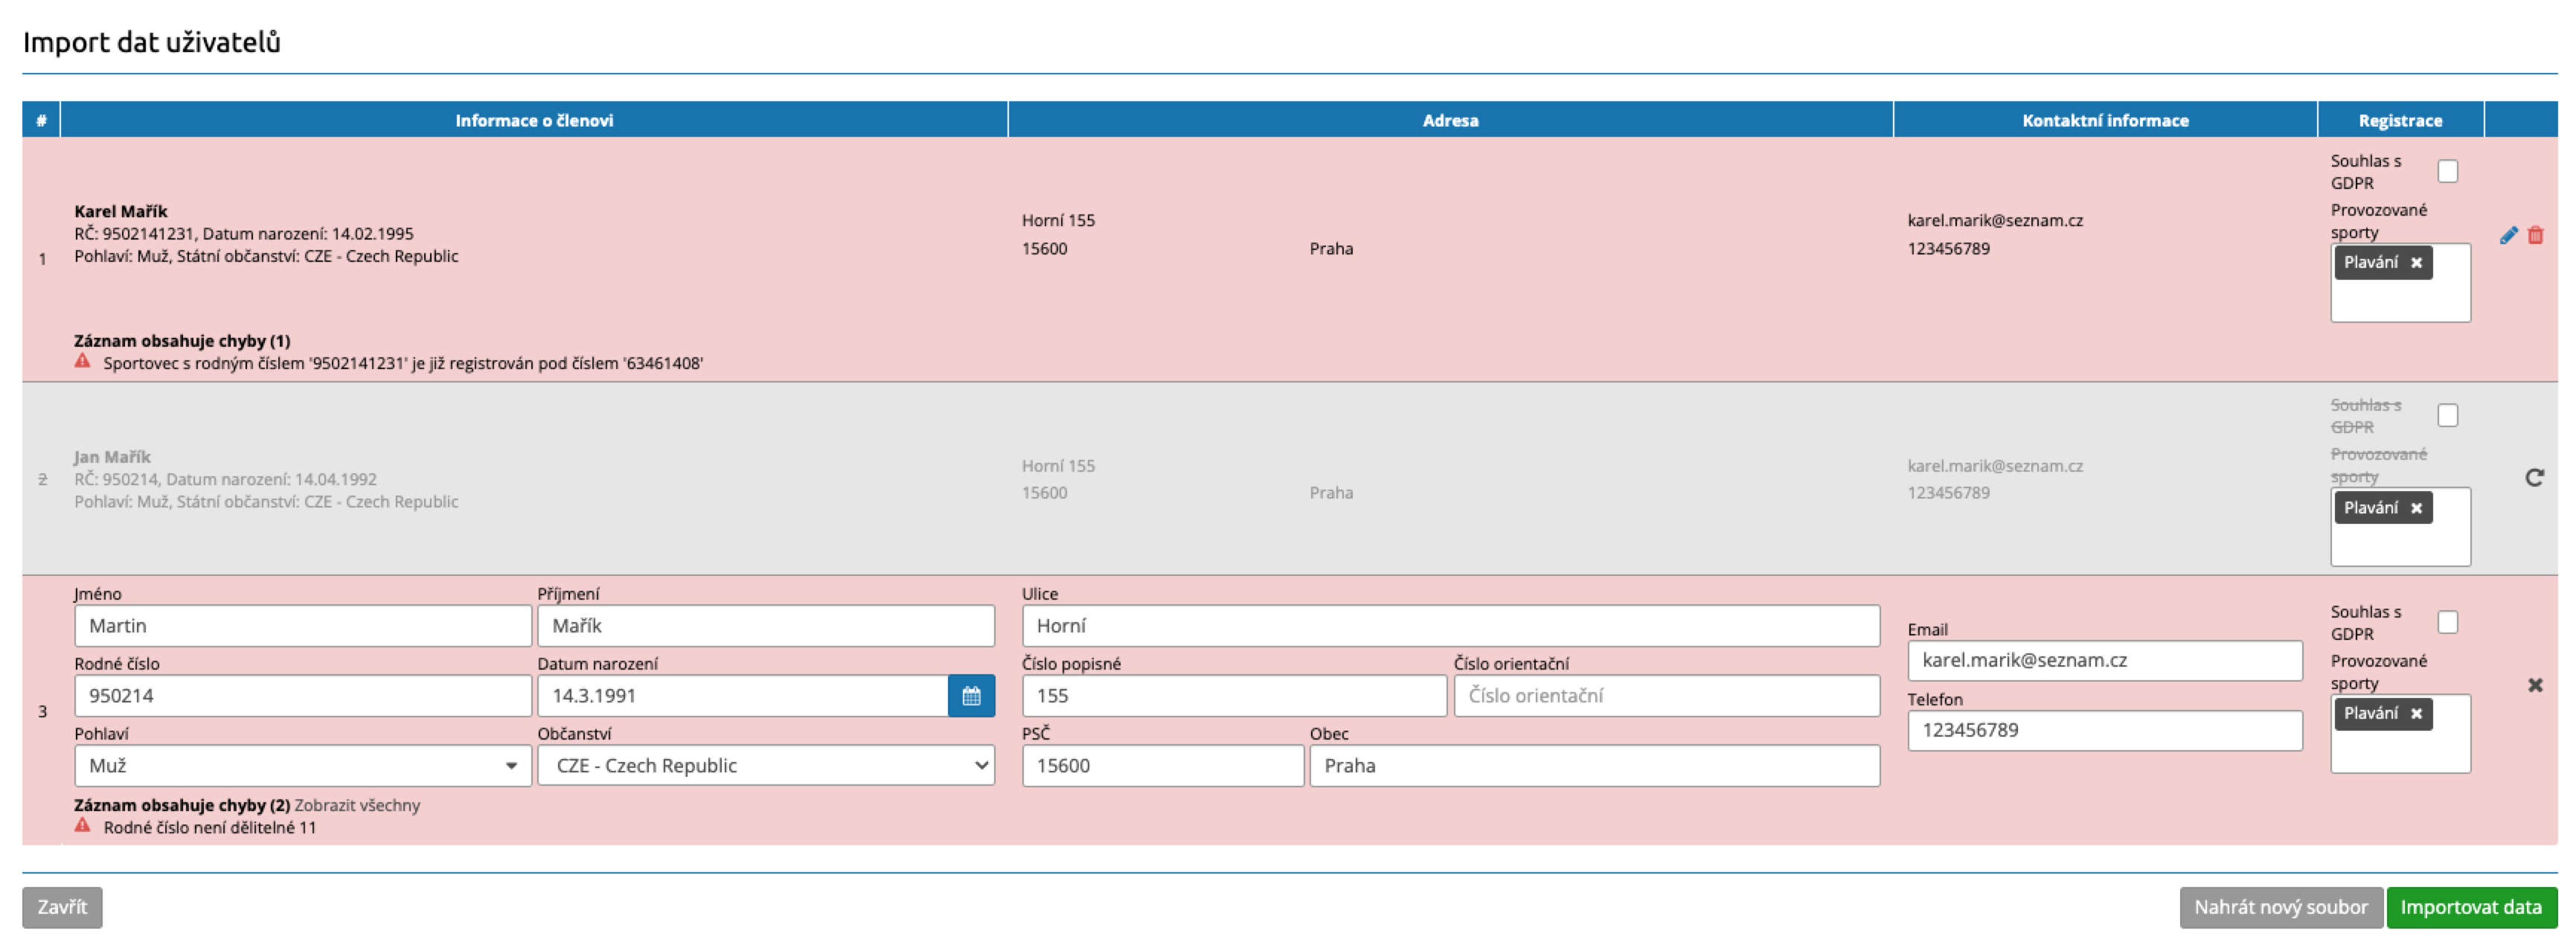Open the calendar date picker for Datum narození
The image size is (2576, 951).
(x=971, y=696)
